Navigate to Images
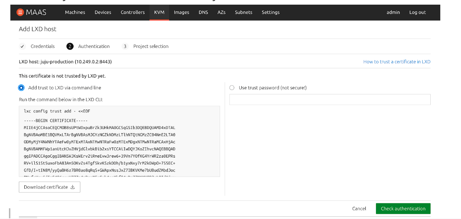The image size is (461, 219). pos(181,12)
